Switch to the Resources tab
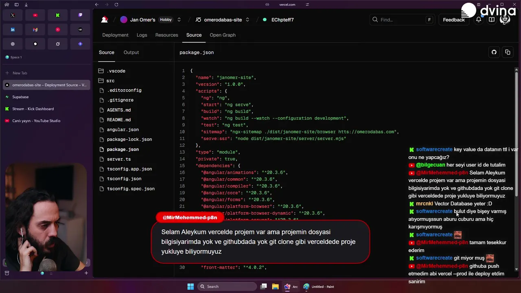521x293 pixels. 166,35
